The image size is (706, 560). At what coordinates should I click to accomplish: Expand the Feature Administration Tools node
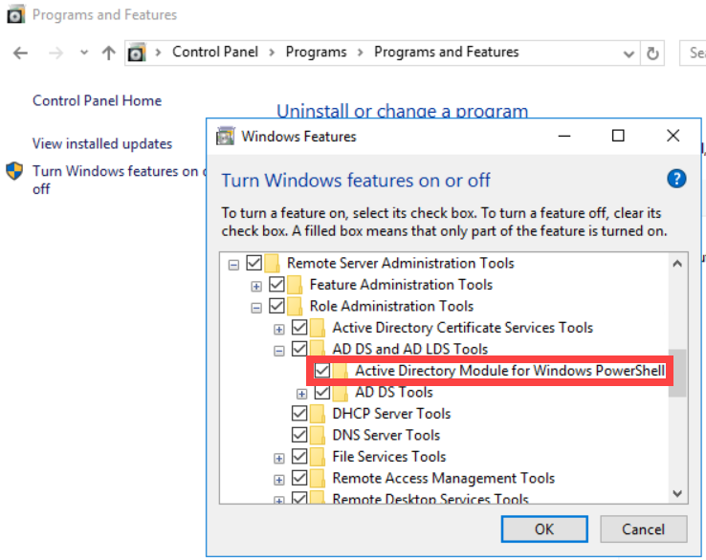point(256,285)
